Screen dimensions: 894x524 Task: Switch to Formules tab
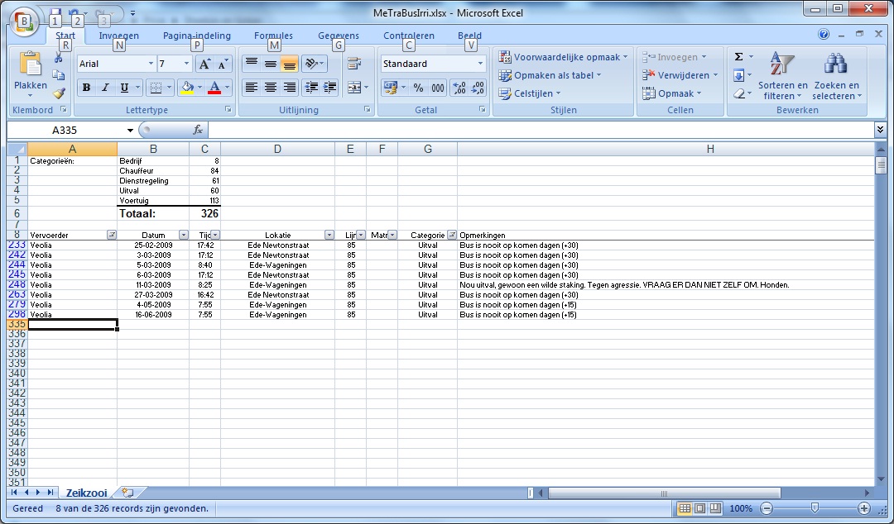[x=273, y=36]
